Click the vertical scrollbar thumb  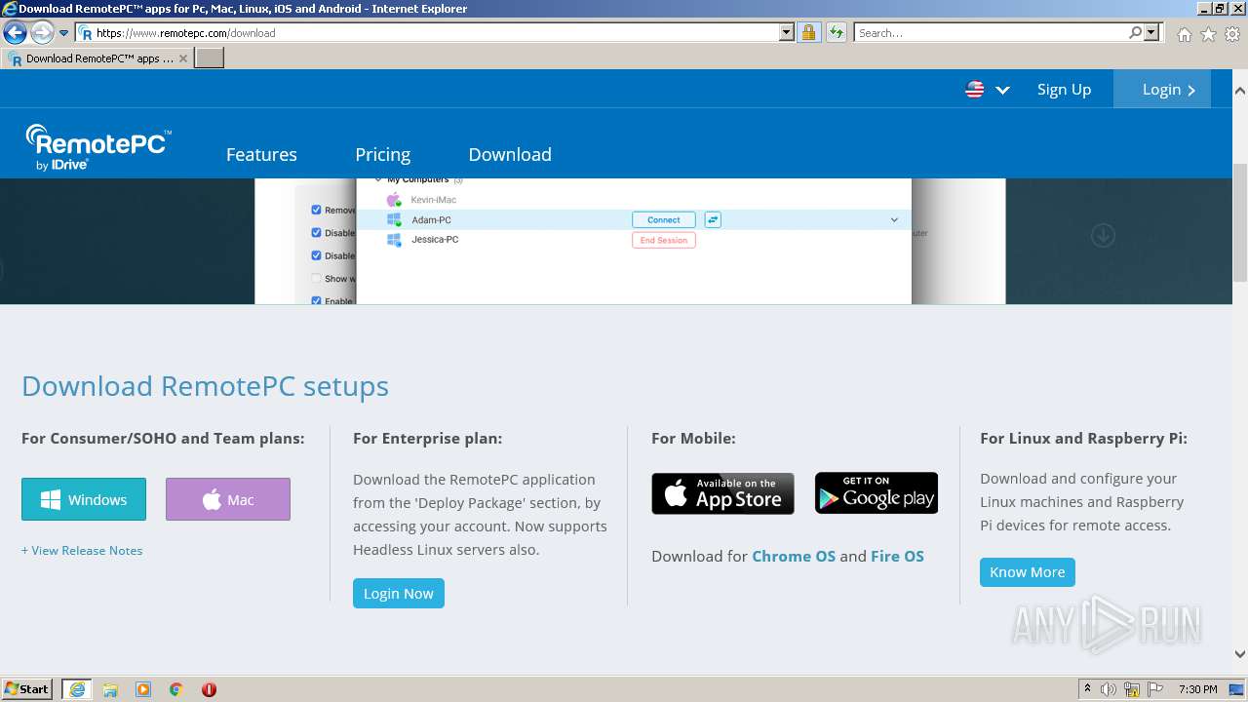1240,223
